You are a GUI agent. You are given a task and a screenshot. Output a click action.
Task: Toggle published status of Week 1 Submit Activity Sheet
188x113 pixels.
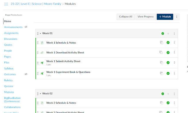(x=168, y=63)
